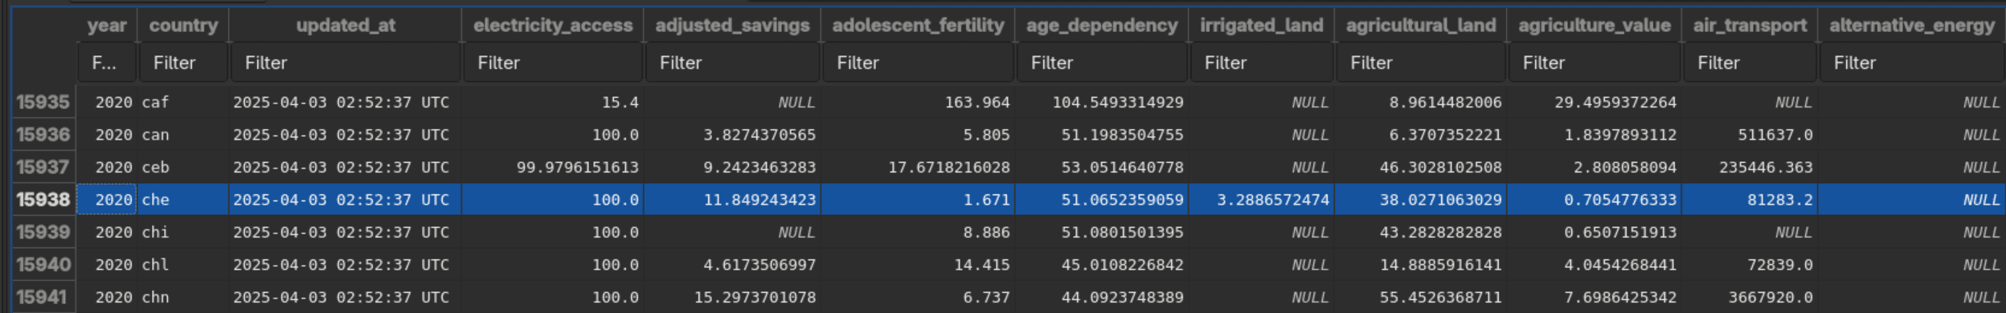Click the age_dependency column header
2006x313 pixels.
point(1102,26)
